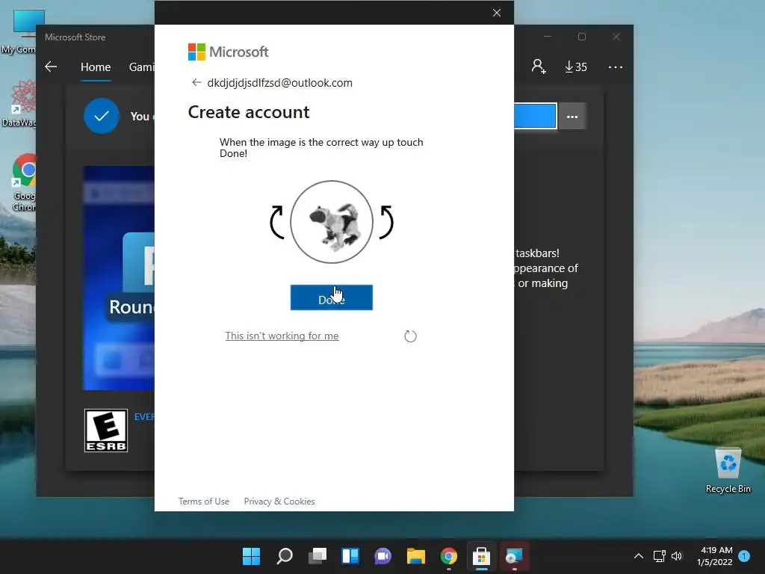This screenshot has width=765, height=574.
Task: Click the Done button in Create account dialog
Action: pos(331,297)
